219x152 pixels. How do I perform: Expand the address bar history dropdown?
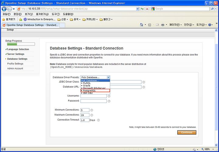click(137, 9)
